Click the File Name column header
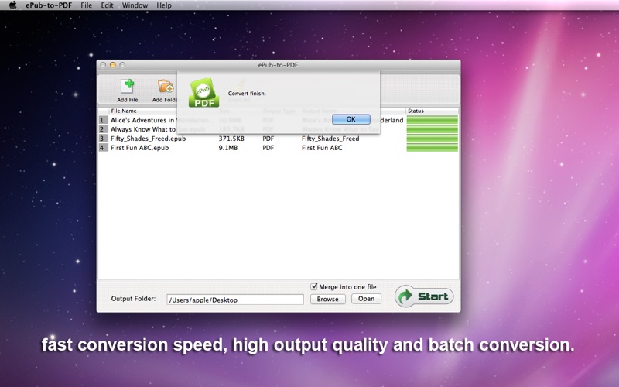 124,111
